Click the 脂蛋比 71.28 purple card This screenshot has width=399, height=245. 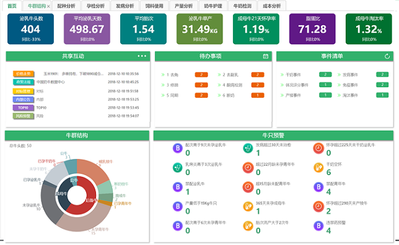pos(312,29)
